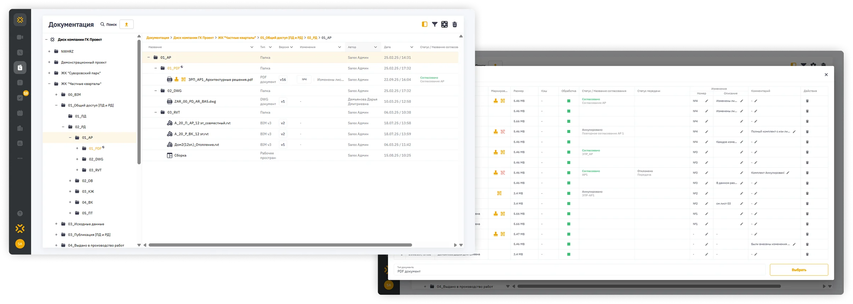Click the Выбрать button in dialog
Image resolution: width=853 pixels, height=304 pixels.
coord(799,270)
